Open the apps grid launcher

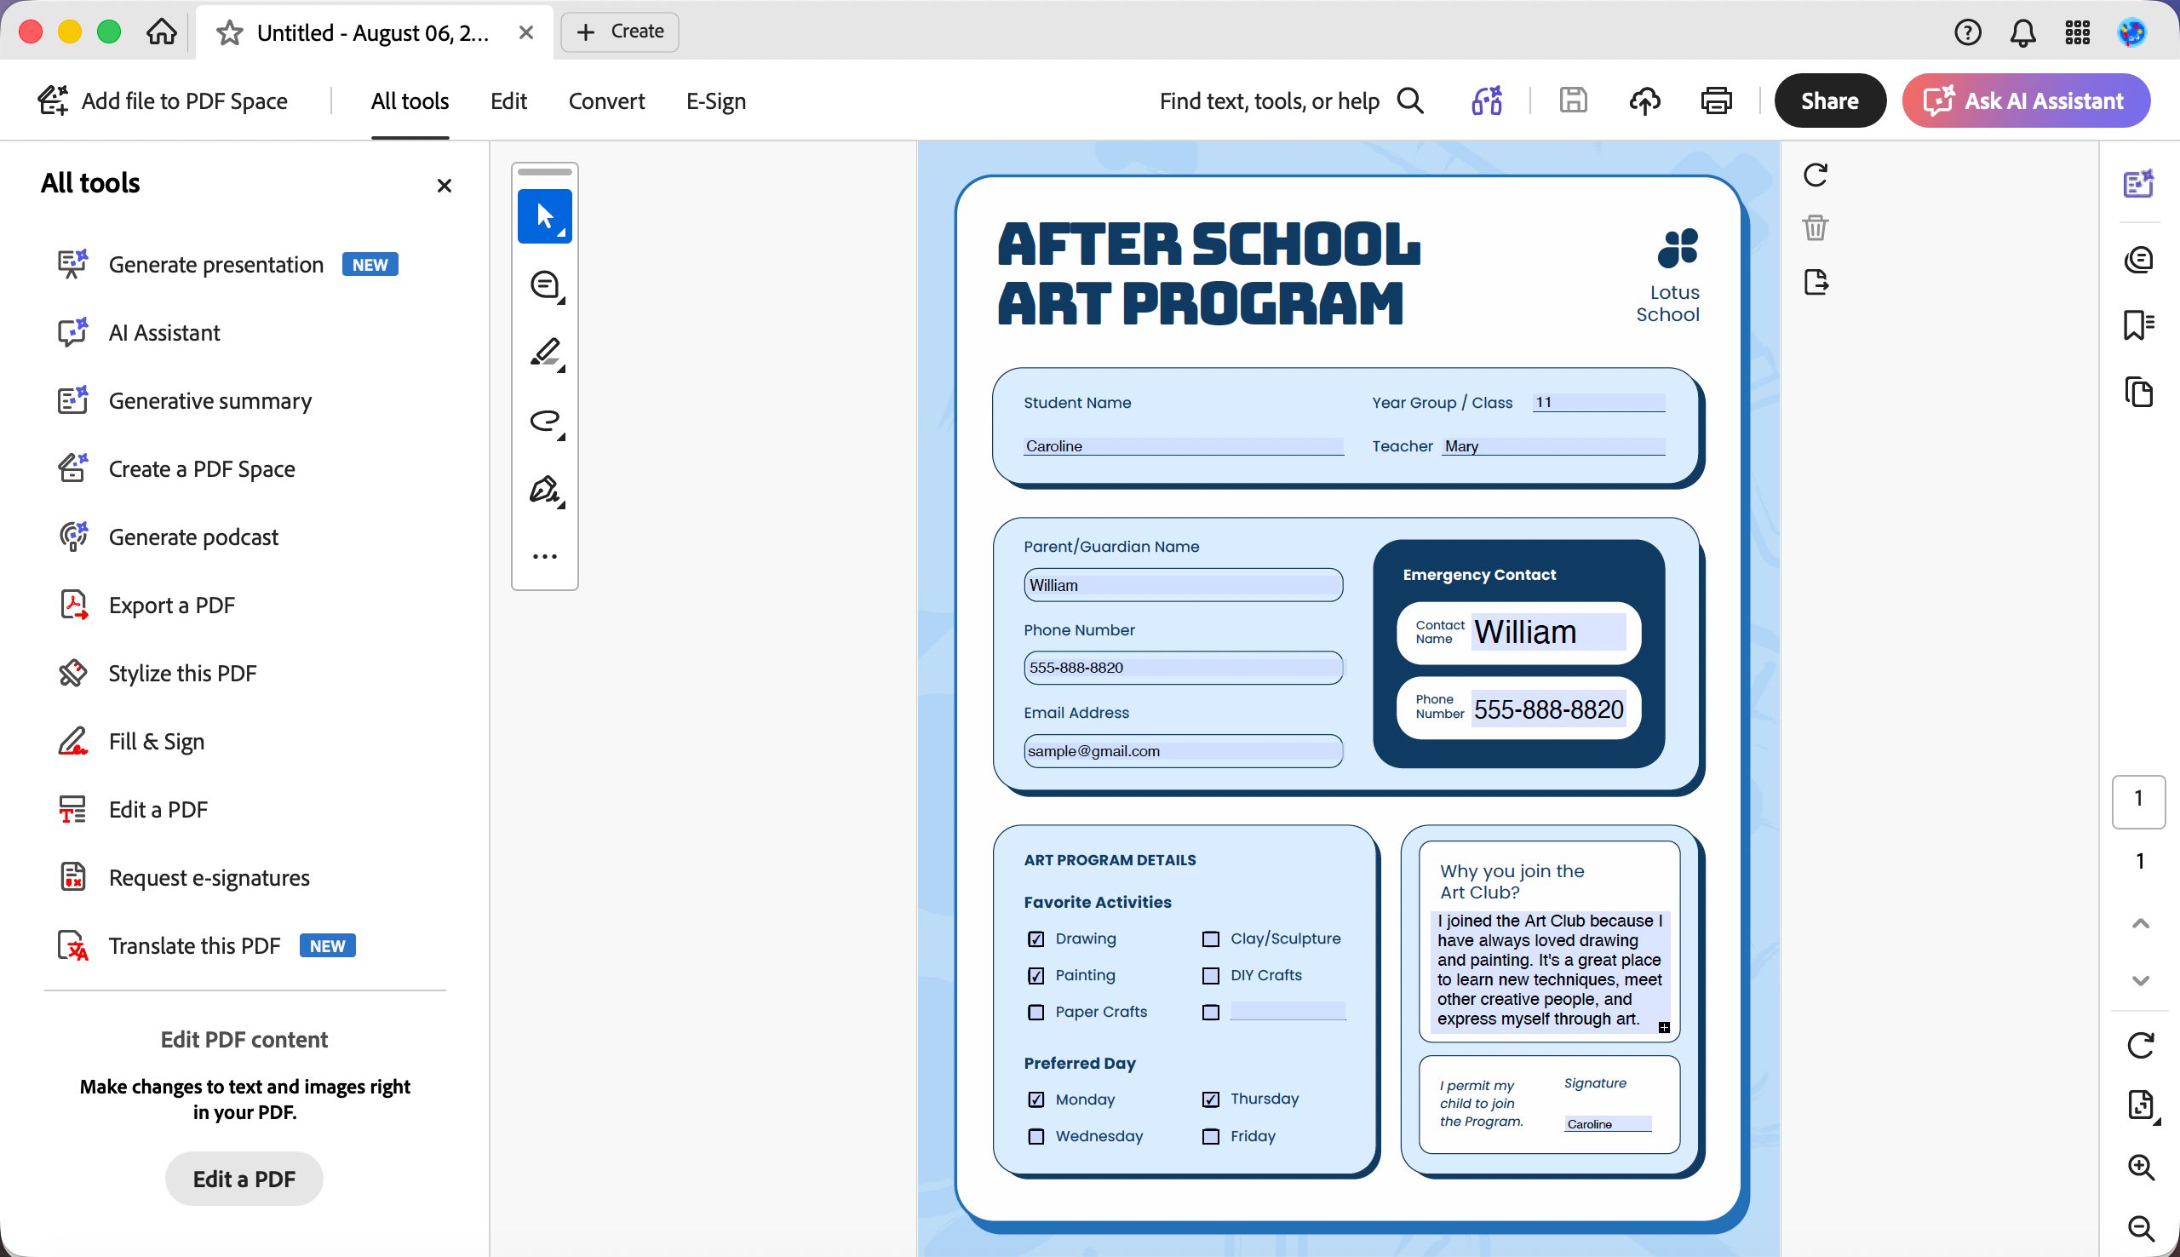coord(2077,33)
